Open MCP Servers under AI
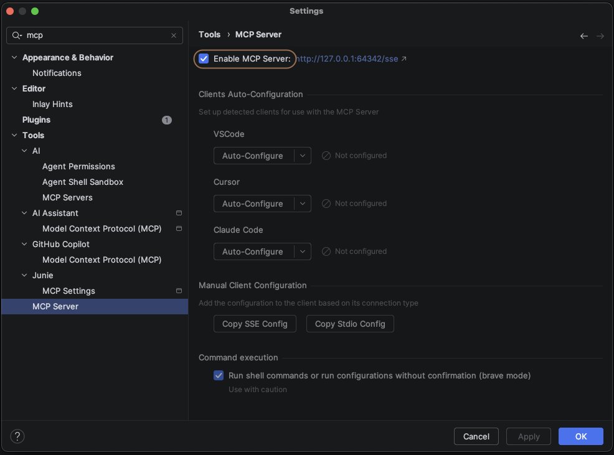The width and height of the screenshot is (614, 455). tap(67, 198)
